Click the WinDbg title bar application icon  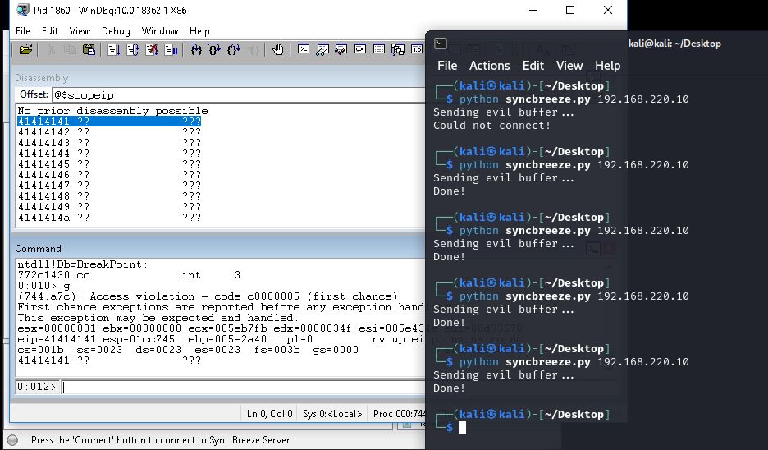22,10
